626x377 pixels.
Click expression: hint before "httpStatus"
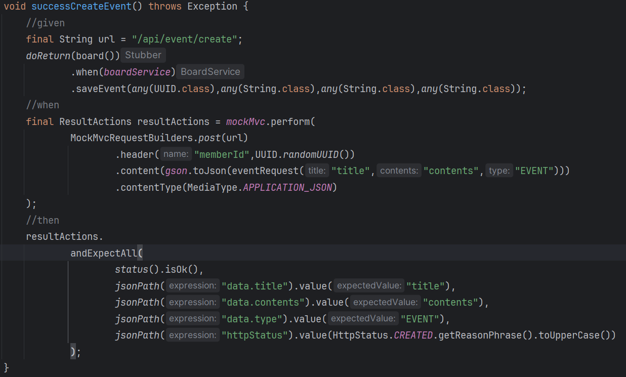coord(193,335)
